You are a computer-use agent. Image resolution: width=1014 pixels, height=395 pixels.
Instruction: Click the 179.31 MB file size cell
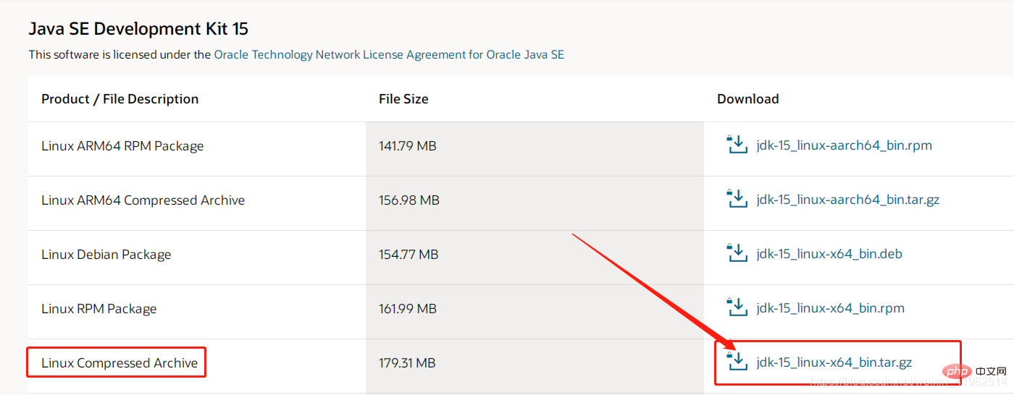pyautogui.click(x=407, y=362)
